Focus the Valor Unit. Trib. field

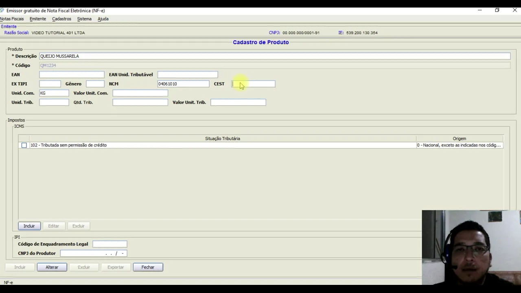pos(238,103)
